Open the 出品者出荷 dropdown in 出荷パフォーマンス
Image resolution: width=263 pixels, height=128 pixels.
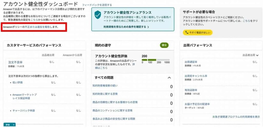(x=250, y=55)
